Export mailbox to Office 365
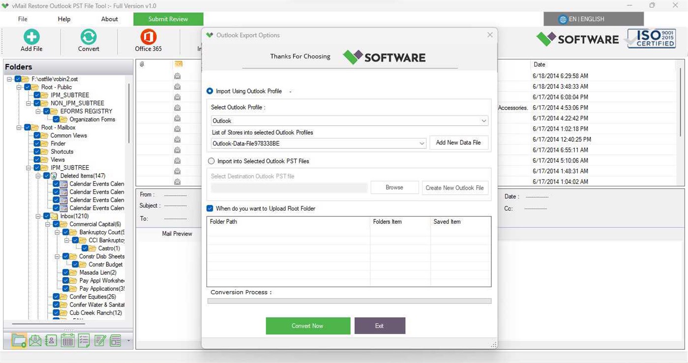688x363 pixels. point(148,39)
